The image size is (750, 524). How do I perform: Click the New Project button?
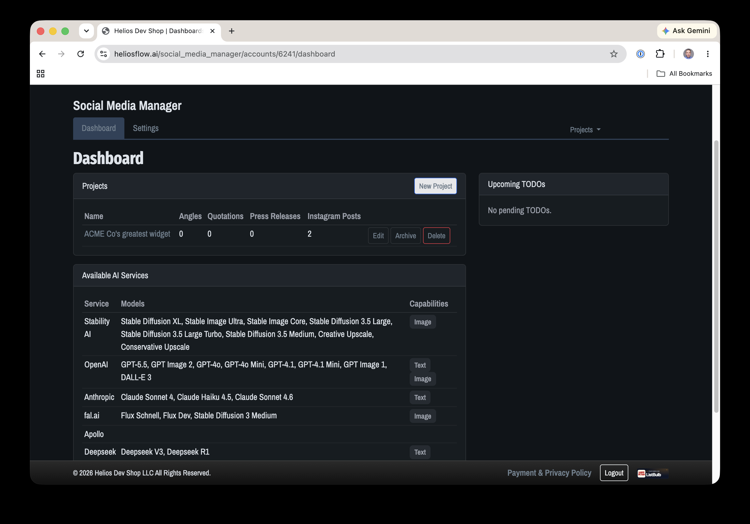pos(435,186)
